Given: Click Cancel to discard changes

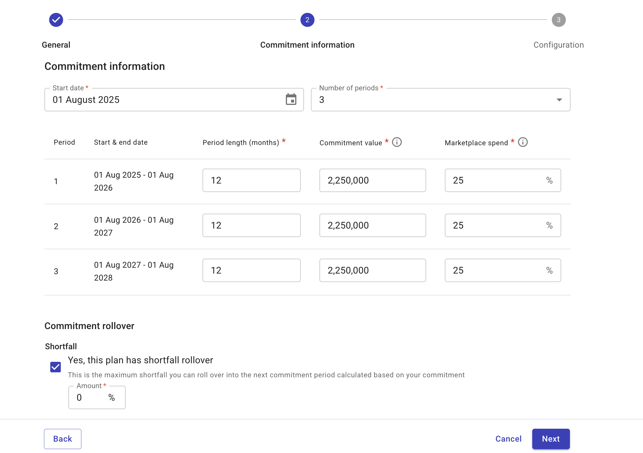Looking at the screenshot, I should pyautogui.click(x=508, y=439).
